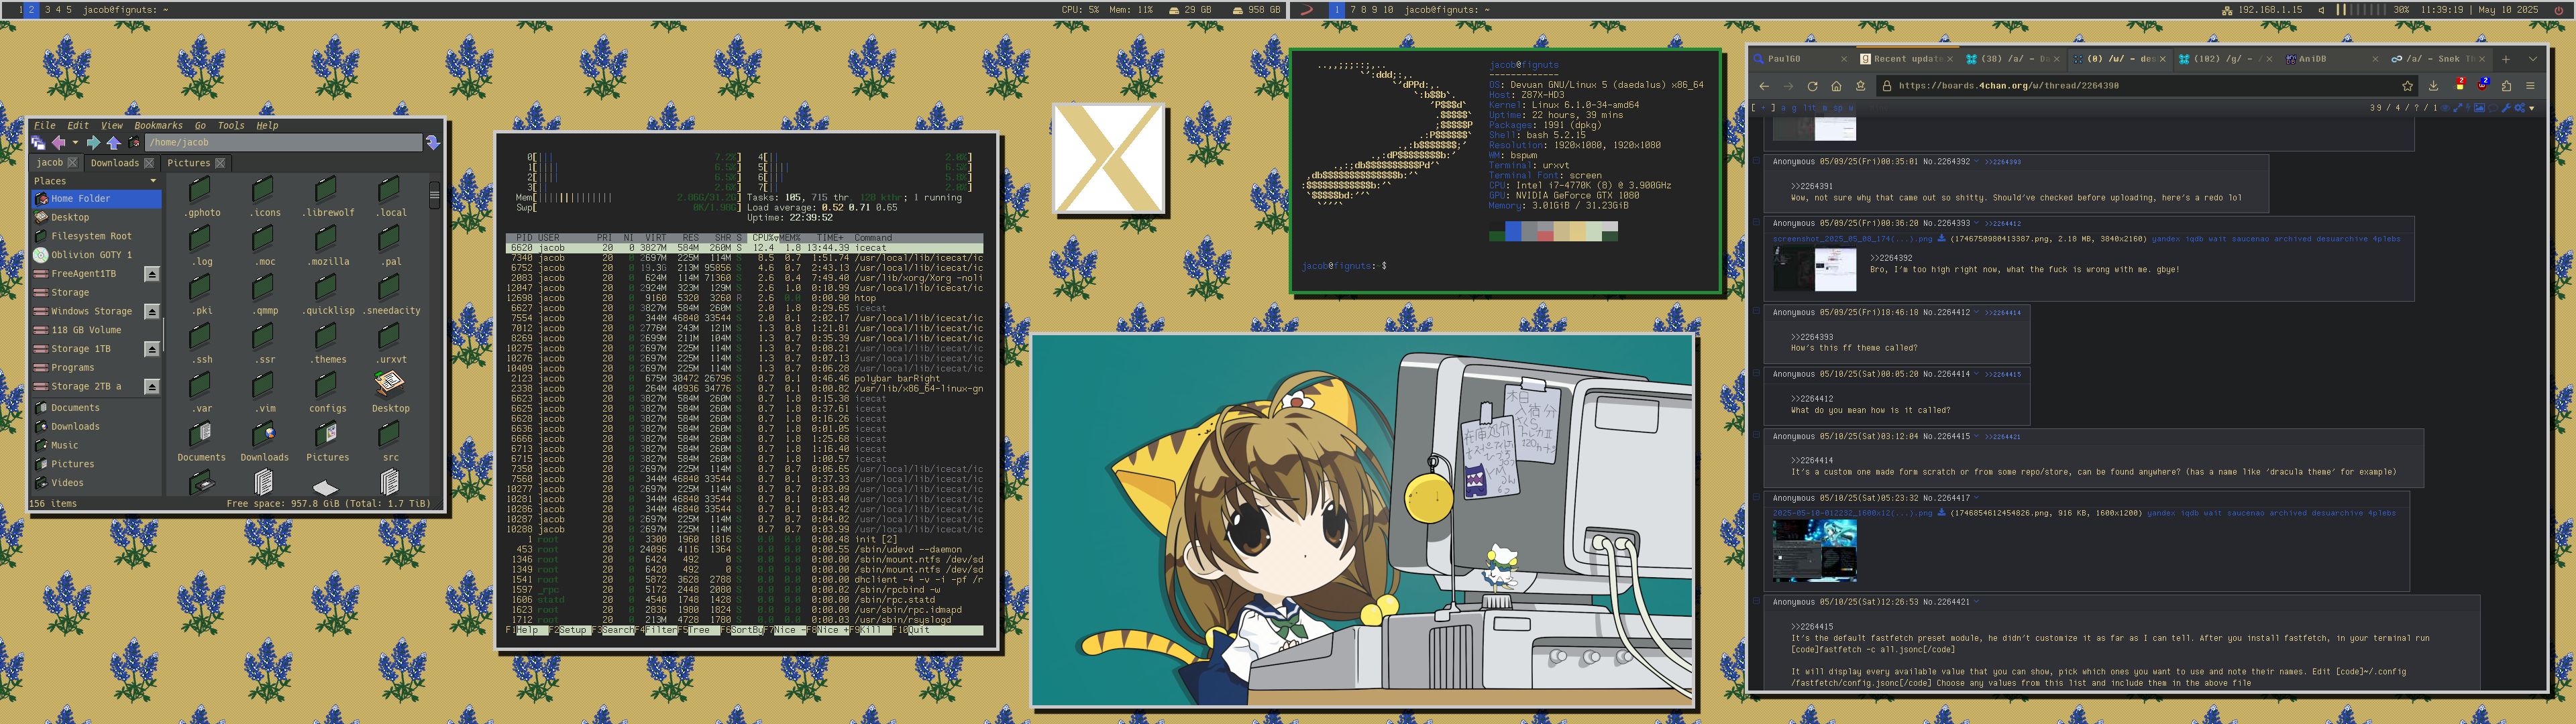Image resolution: width=2576 pixels, height=724 pixels.
Task: Open the post menu arrow for No.2264393
Action: (1977, 223)
